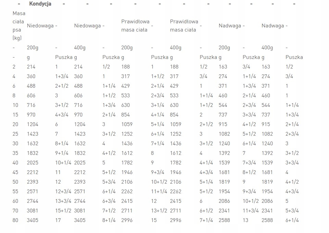The image size is (329, 233).
Task: Click the Kondycja table header
Action: coord(40,4)
